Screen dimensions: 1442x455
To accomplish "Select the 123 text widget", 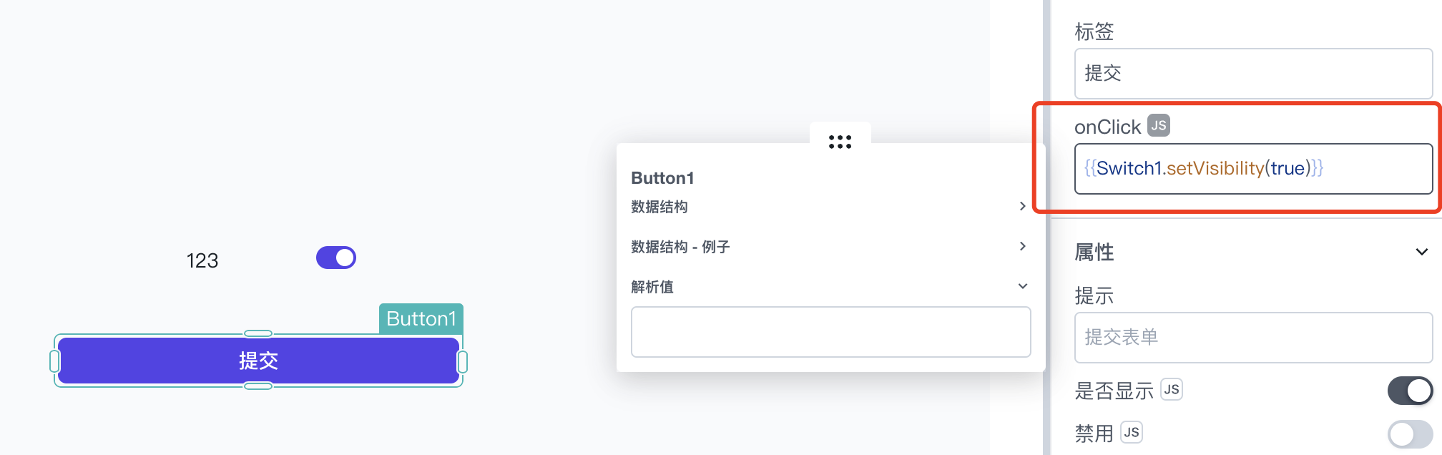I will tap(202, 260).
